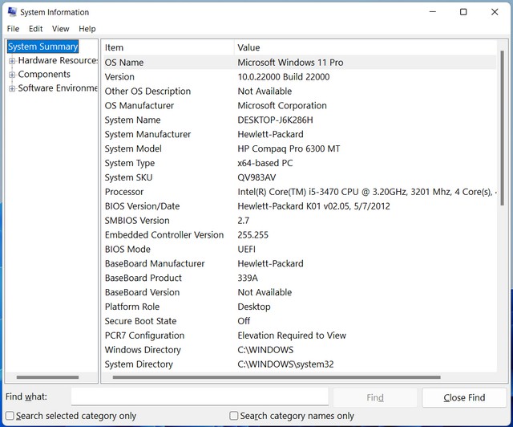Screen dimensions: 513x427
Task: Enable Search category names only checkbox
Action: [233, 416]
